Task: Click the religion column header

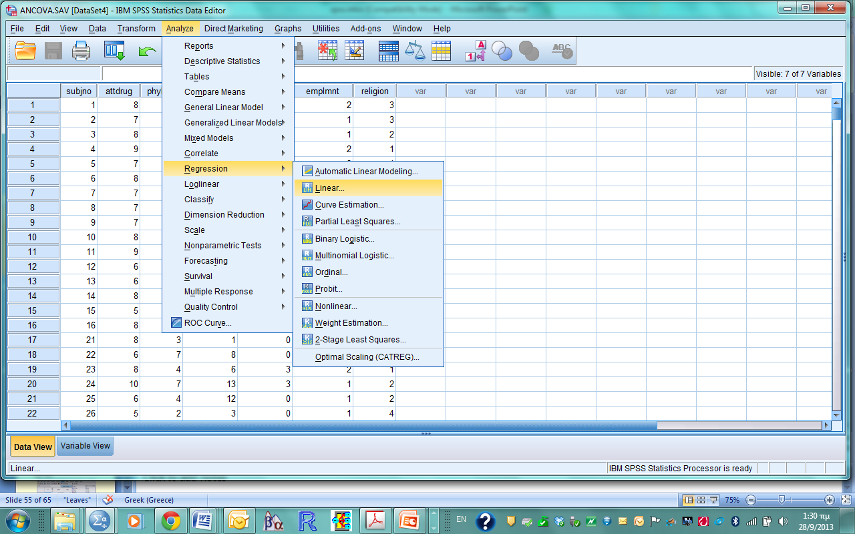Action: tap(375, 91)
